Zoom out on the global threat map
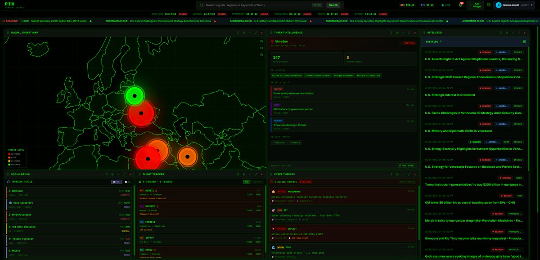Viewport: 540px width, 260px height. pyautogui.click(x=261, y=48)
